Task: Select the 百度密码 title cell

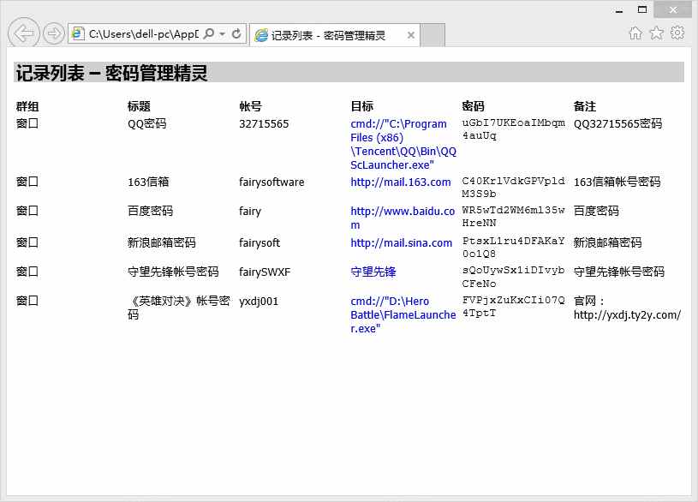Action: 150,211
